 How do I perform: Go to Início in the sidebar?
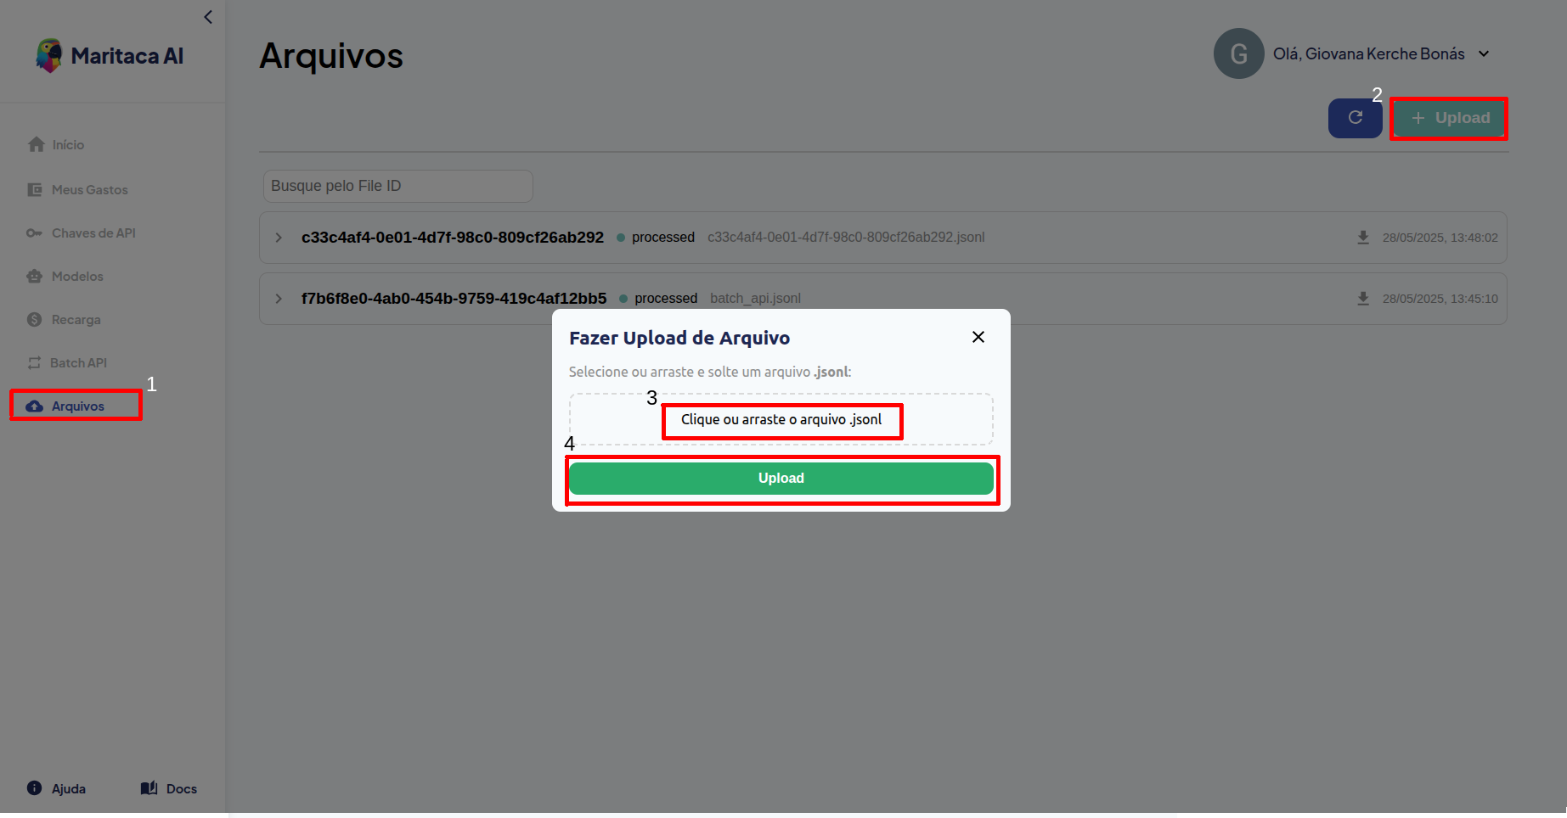56,144
